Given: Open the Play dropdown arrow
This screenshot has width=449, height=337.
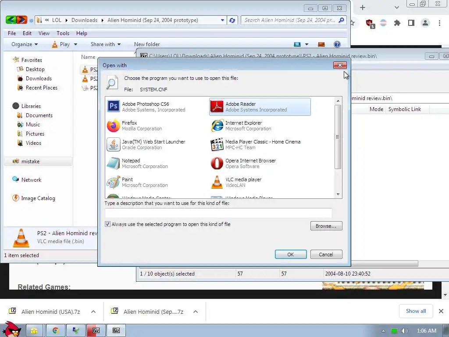Looking at the screenshot, I should pyautogui.click(x=75, y=44).
